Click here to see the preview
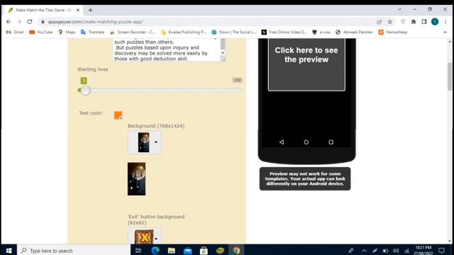 tap(306, 55)
